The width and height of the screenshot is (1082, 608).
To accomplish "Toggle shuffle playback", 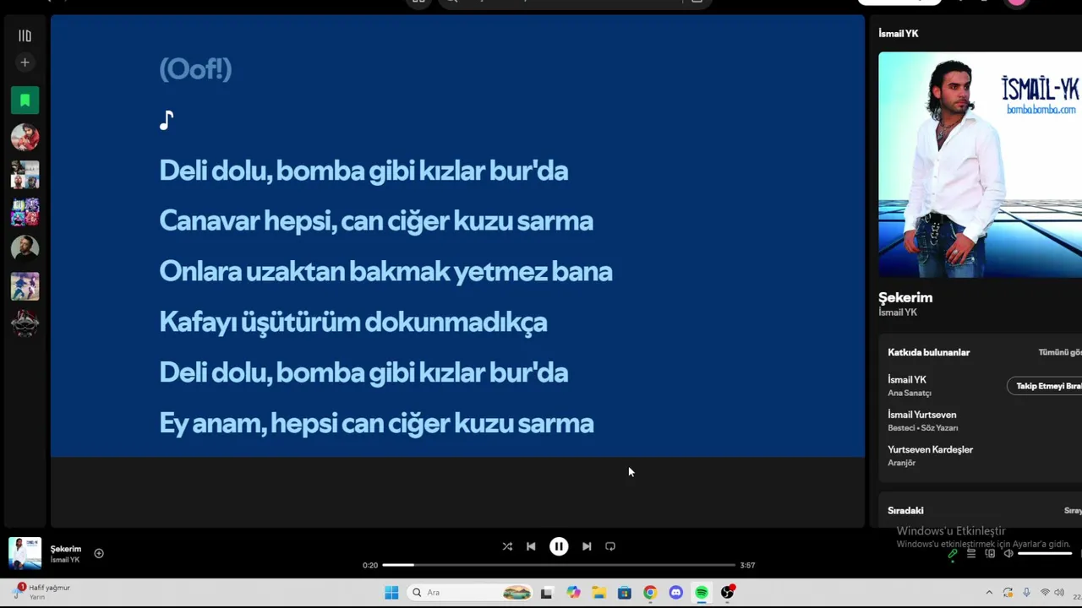I will pos(507,546).
